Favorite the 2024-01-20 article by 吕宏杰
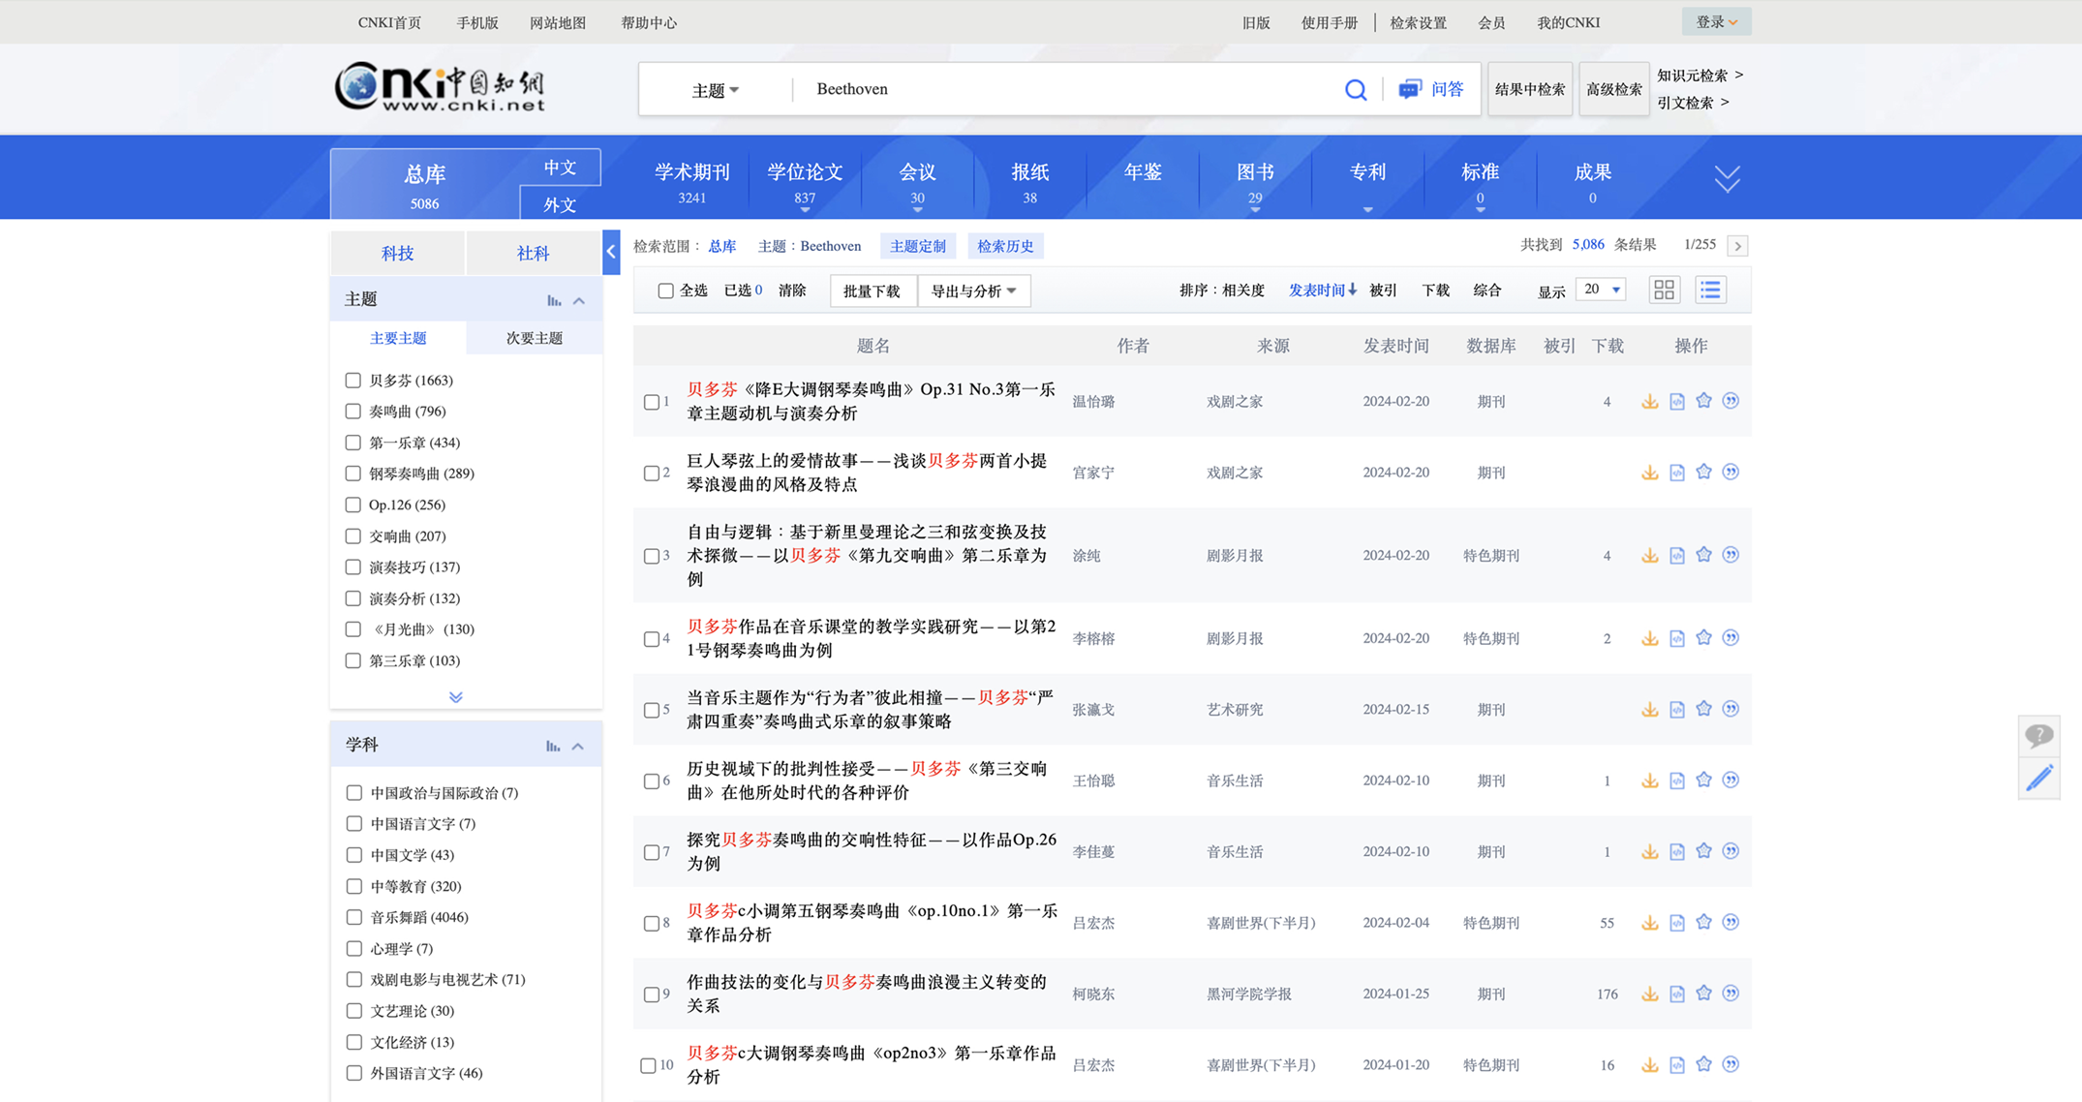This screenshot has width=2082, height=1102. pyautogui.click(x=1703, y=1064)
